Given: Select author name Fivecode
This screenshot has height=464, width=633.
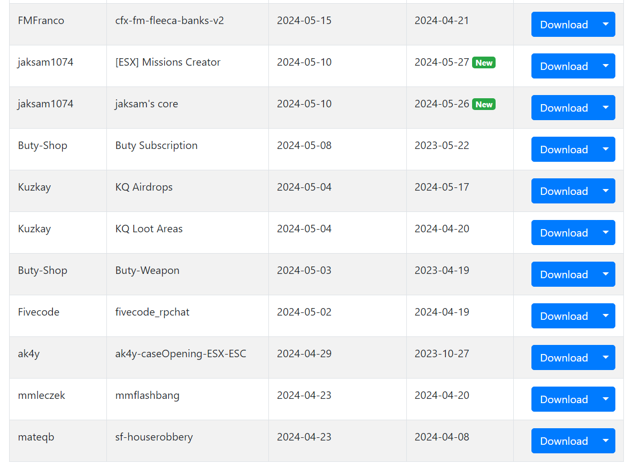Looking at the screenshot, I should point(38,312).
